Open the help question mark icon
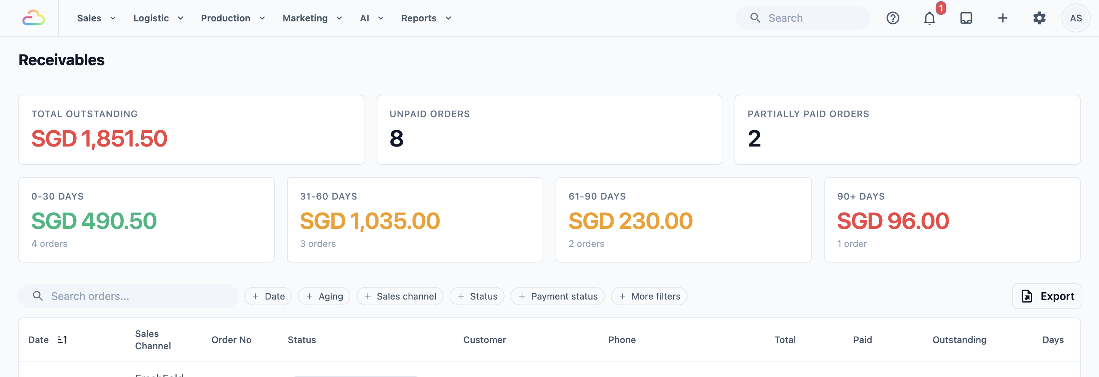This screenshot has height=377, width=1099. click(893, 18)
